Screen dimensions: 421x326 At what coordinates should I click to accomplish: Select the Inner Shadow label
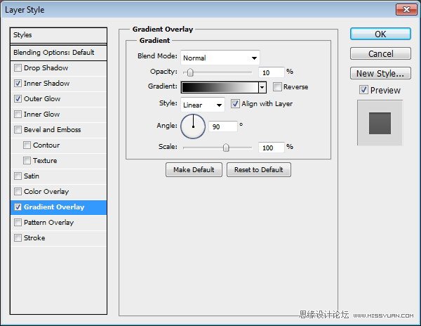[x=47, y=84]
